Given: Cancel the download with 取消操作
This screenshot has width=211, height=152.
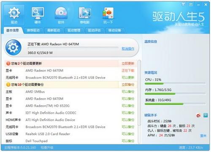Looking at the screenshot, I should tap(128, 49).
